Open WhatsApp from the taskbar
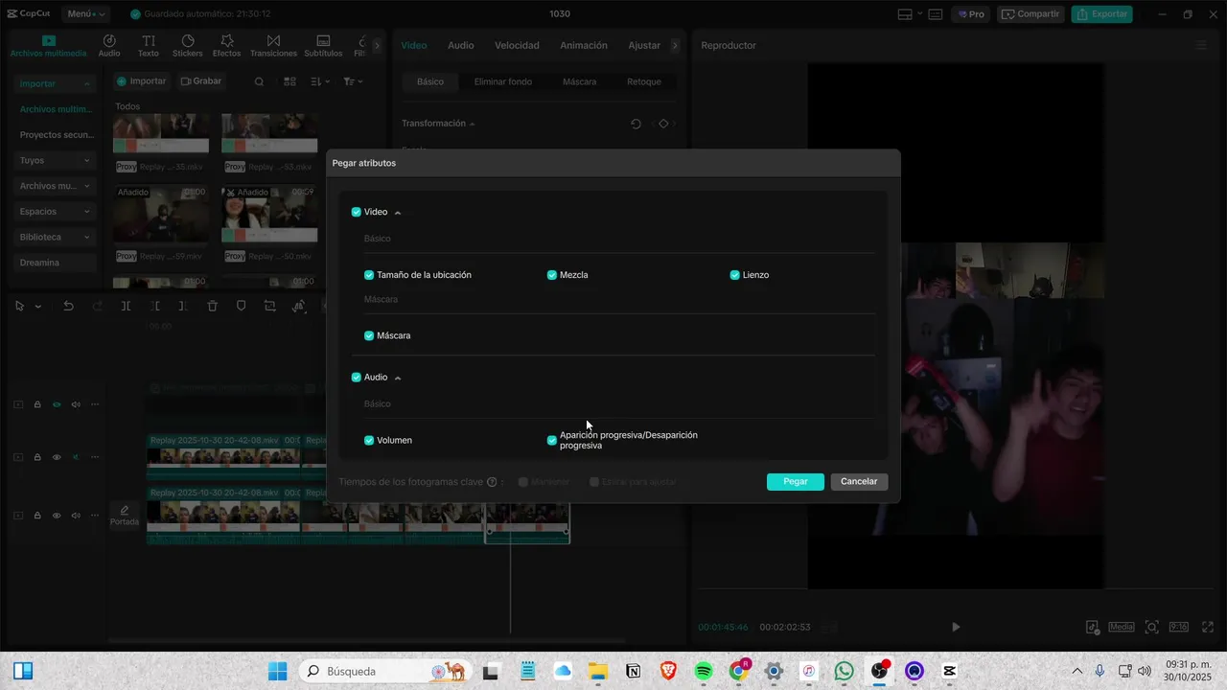The width and height of the screenshot is (1227, 690). click(844, 671)
